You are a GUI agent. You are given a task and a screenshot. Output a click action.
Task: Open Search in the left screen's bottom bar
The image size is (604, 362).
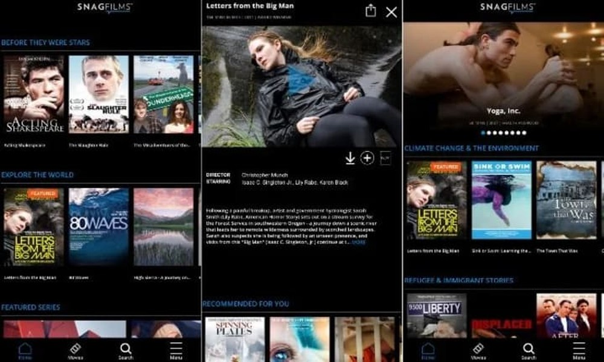tap(126, 351)
